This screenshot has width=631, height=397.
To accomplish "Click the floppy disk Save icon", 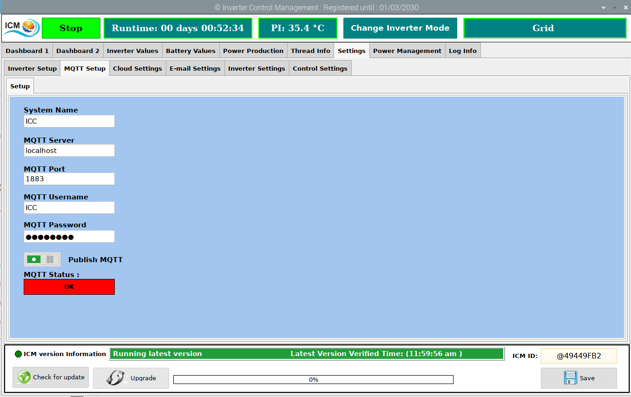I will coord(570,378).
